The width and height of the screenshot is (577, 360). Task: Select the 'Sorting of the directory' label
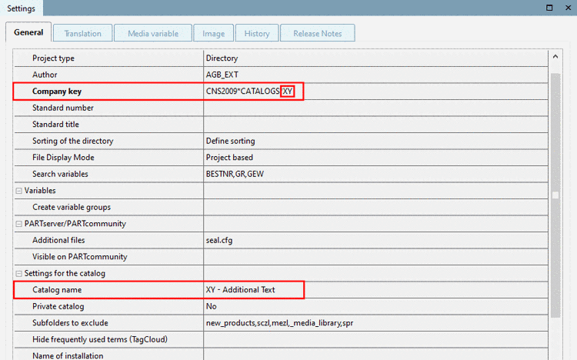(x=73, y=141)
